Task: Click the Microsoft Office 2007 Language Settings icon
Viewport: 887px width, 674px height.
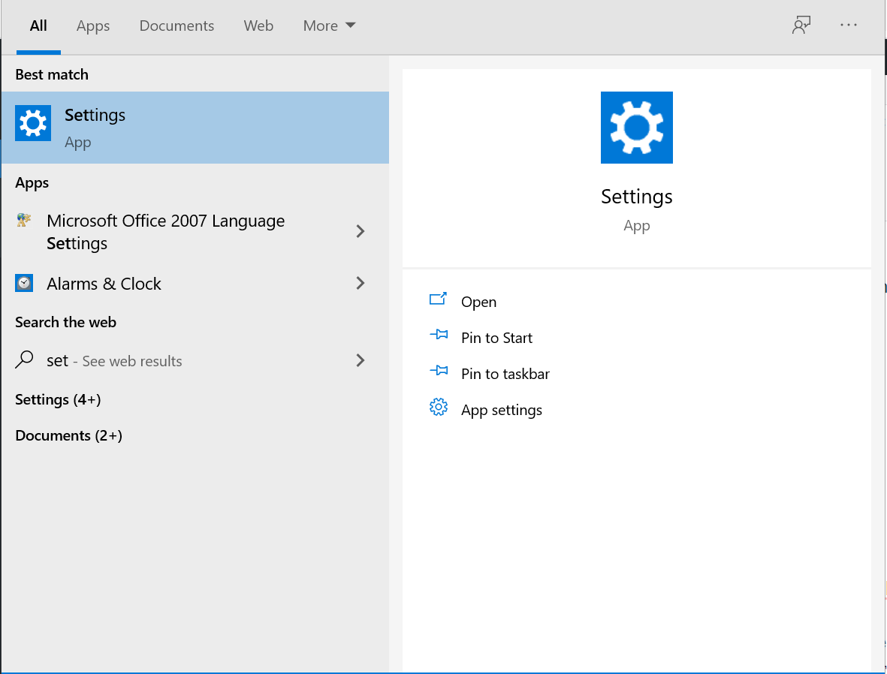Action: [24, 221]
